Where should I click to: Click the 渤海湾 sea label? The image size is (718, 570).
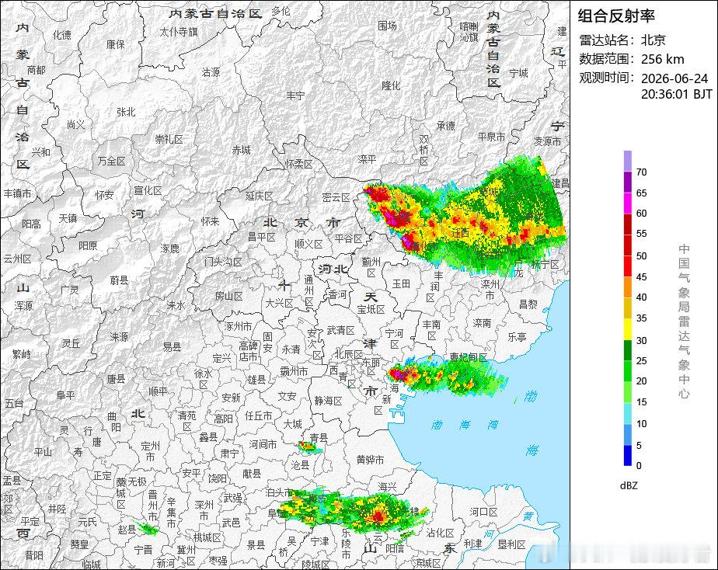[465, 425]
